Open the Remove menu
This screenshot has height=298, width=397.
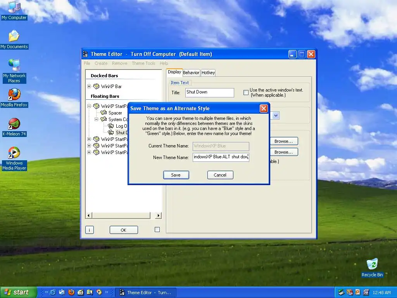119,63
